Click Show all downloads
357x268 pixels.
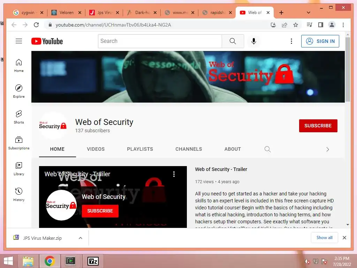[x=325, y=238]
